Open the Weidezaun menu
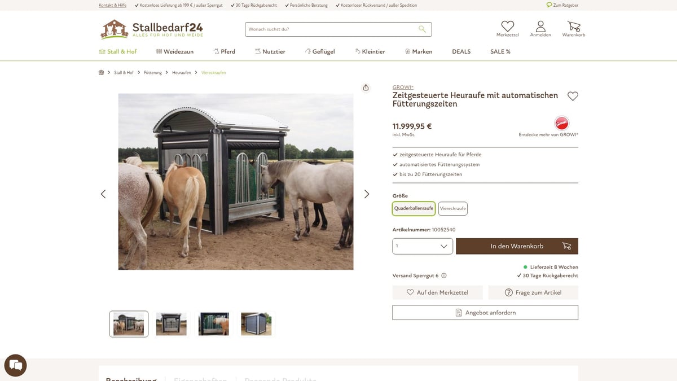Screen dimensions: 677x381 click(175, 51)
